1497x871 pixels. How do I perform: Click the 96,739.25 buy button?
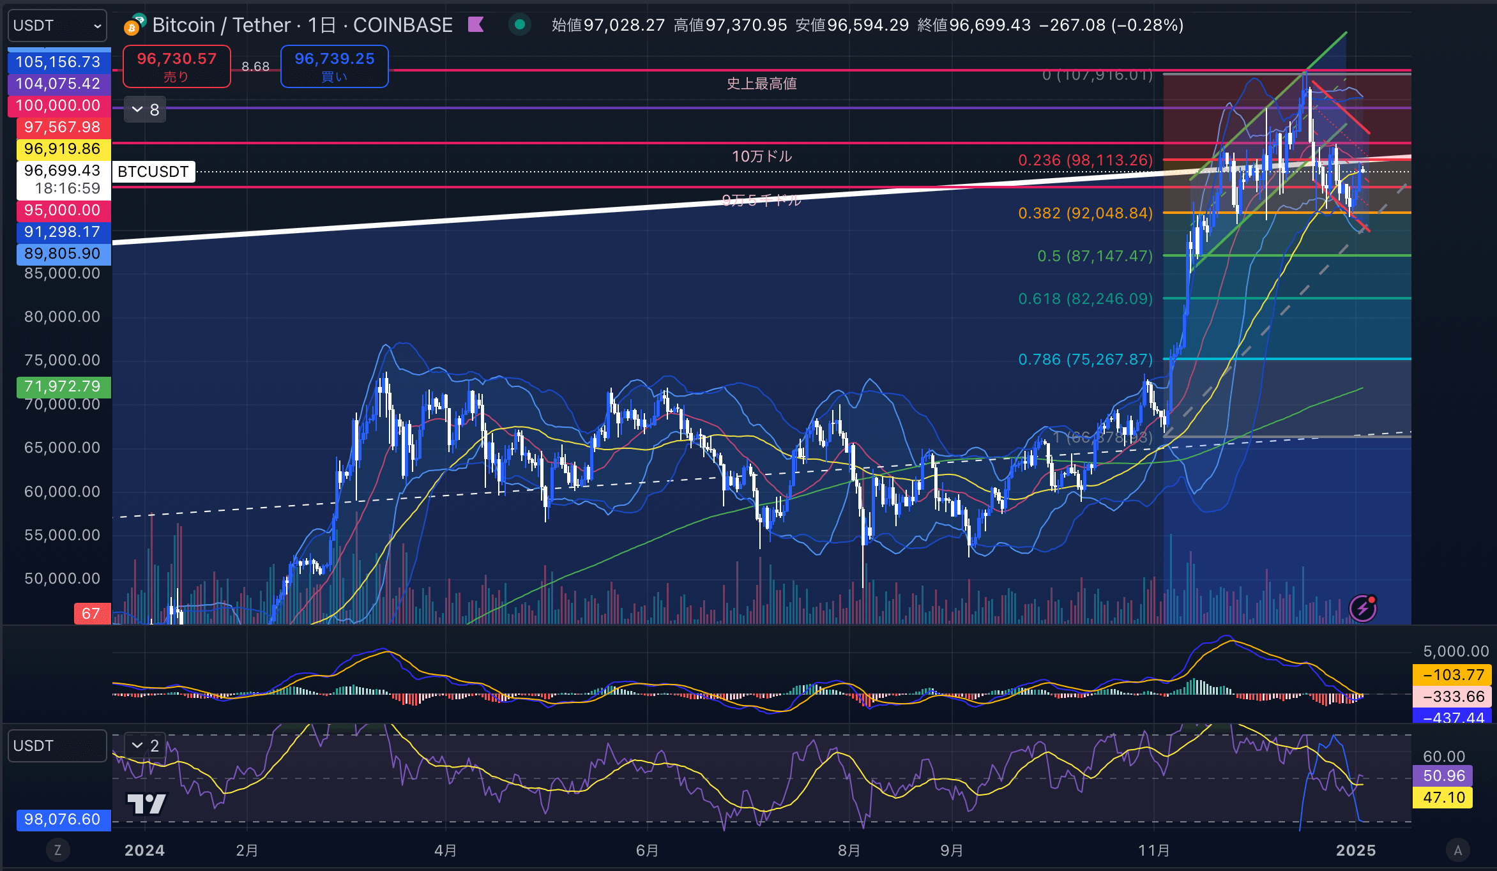335,66
